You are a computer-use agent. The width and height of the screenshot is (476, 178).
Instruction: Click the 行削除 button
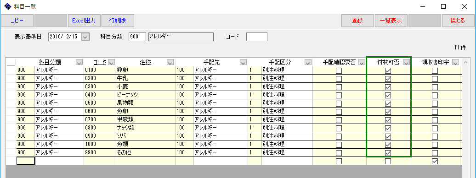118,21
